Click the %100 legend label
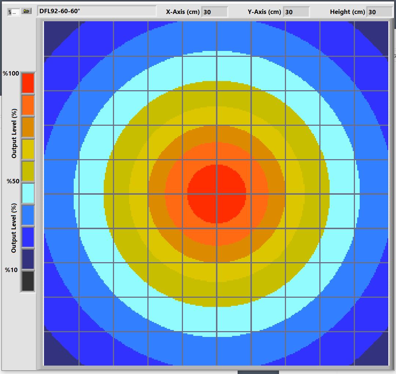Image resolution: width=396 pixels, height=374 pixels. tap(11, 73)
